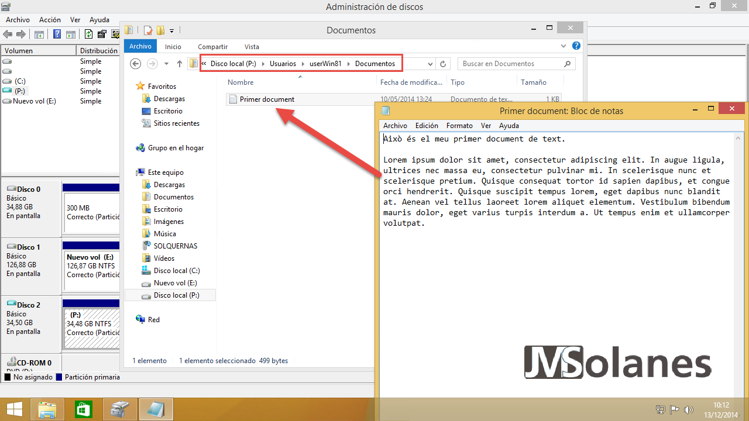The height and width of the screenshot is (421, 749).
Task: Refresh the Documentos folder view
Action: pos(443,64)
